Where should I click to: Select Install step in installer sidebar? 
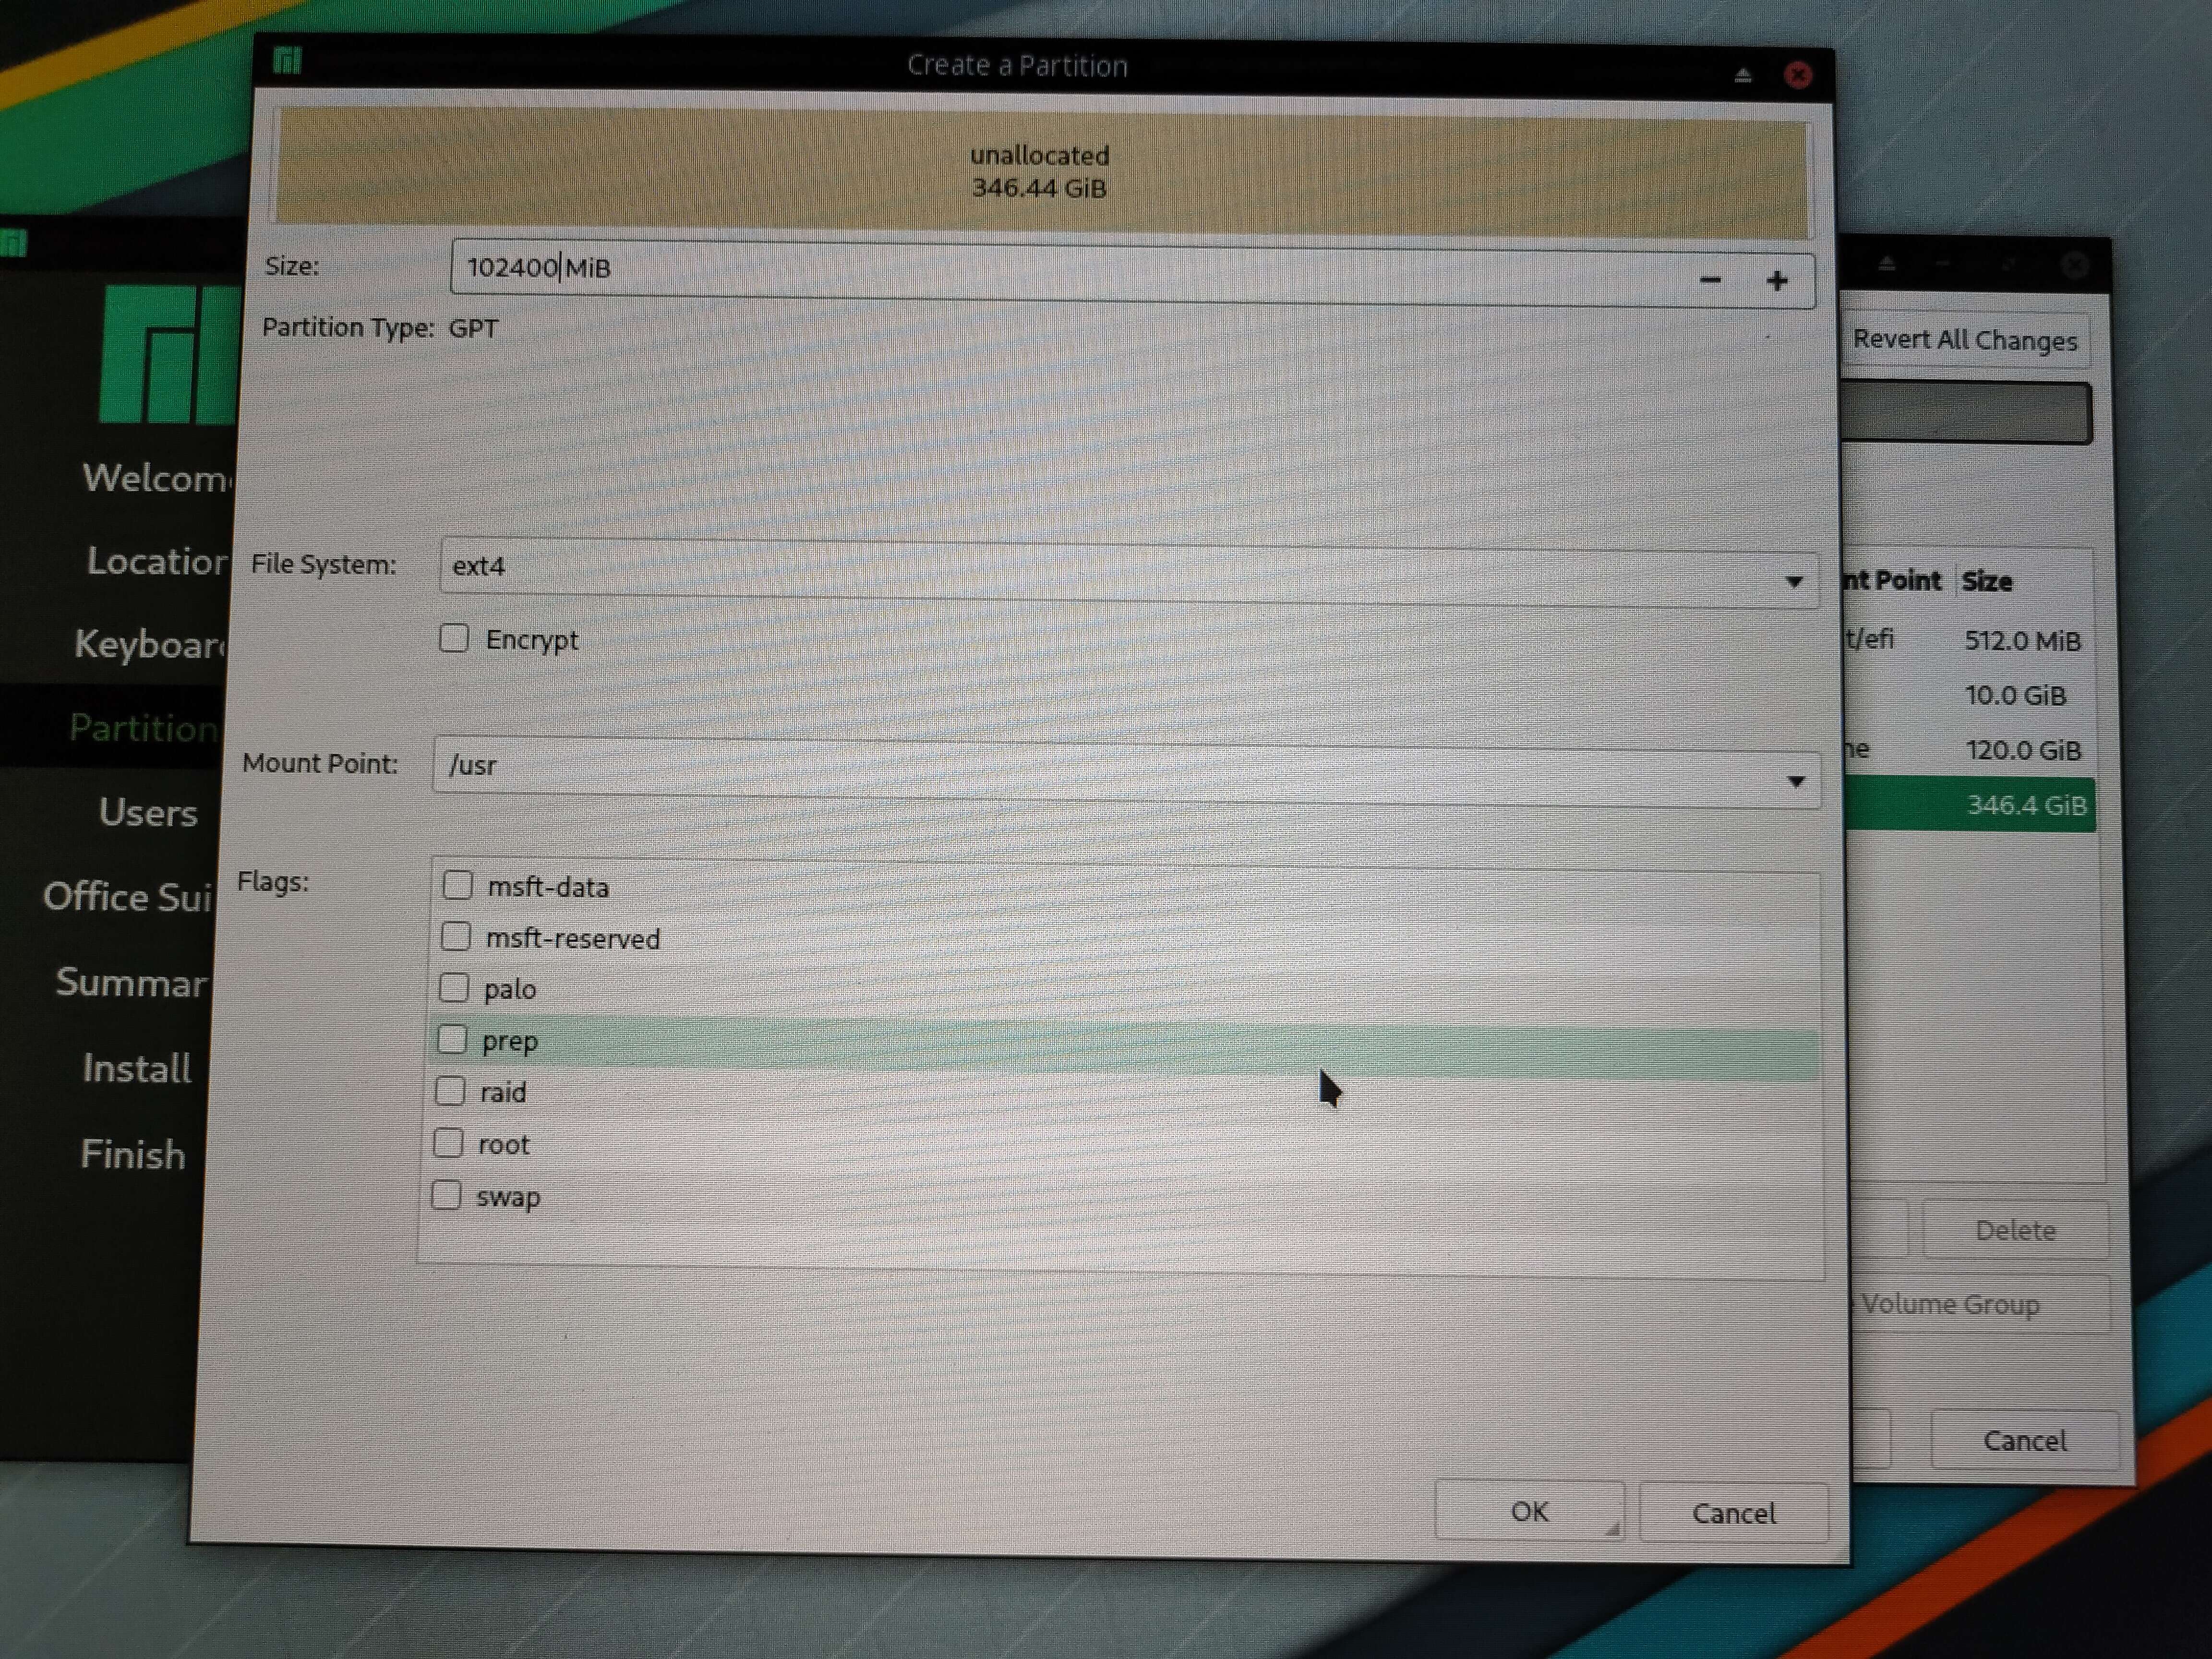[137, 1068]
